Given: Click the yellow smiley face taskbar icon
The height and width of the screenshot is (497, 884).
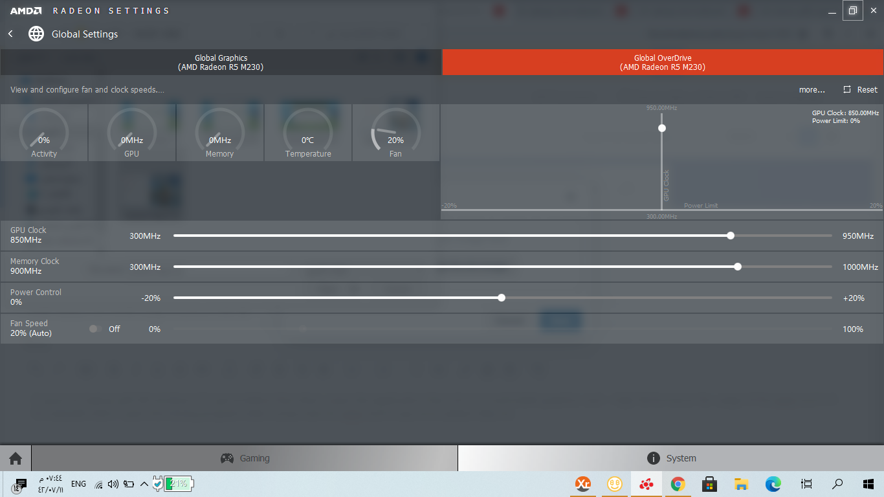Looking at the screenshot, I should tap(614, 483).
